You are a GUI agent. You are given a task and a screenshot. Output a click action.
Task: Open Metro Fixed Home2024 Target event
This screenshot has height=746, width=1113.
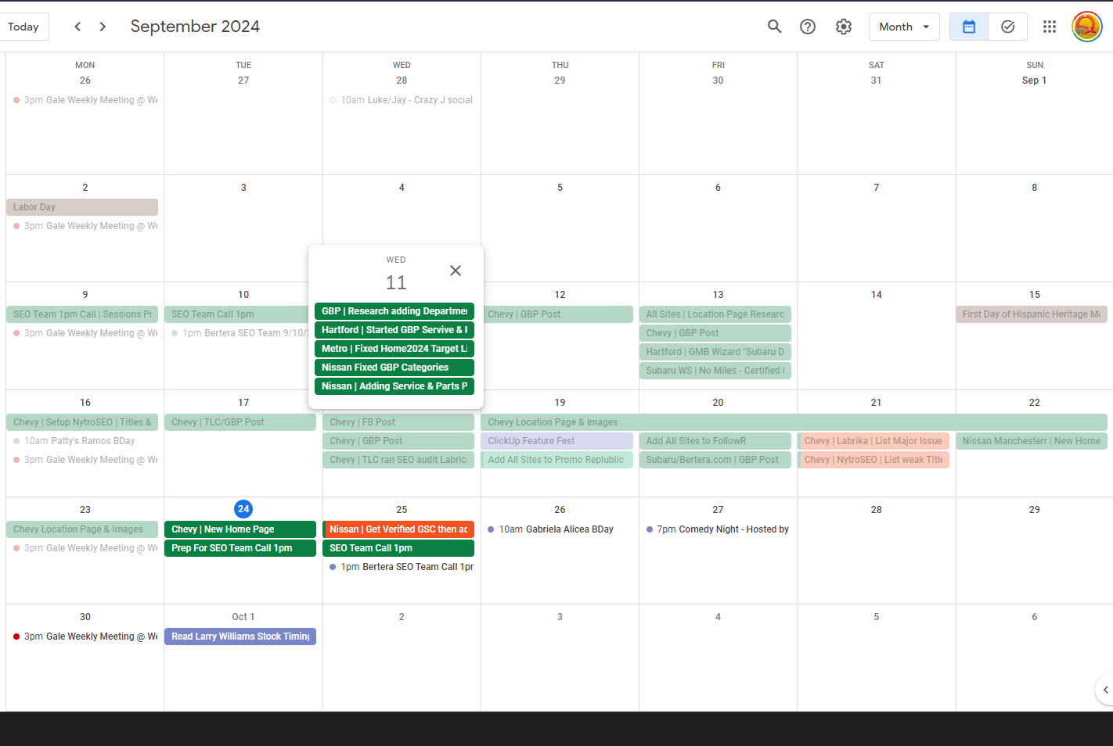(394, 349)
